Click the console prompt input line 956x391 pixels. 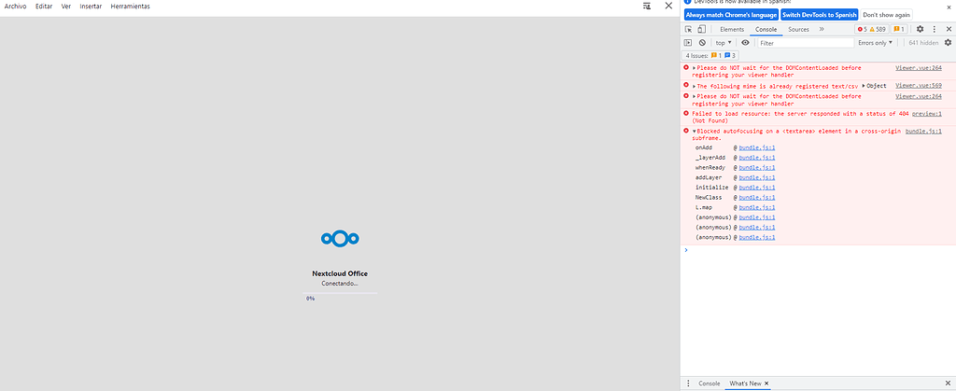point(820,250)
